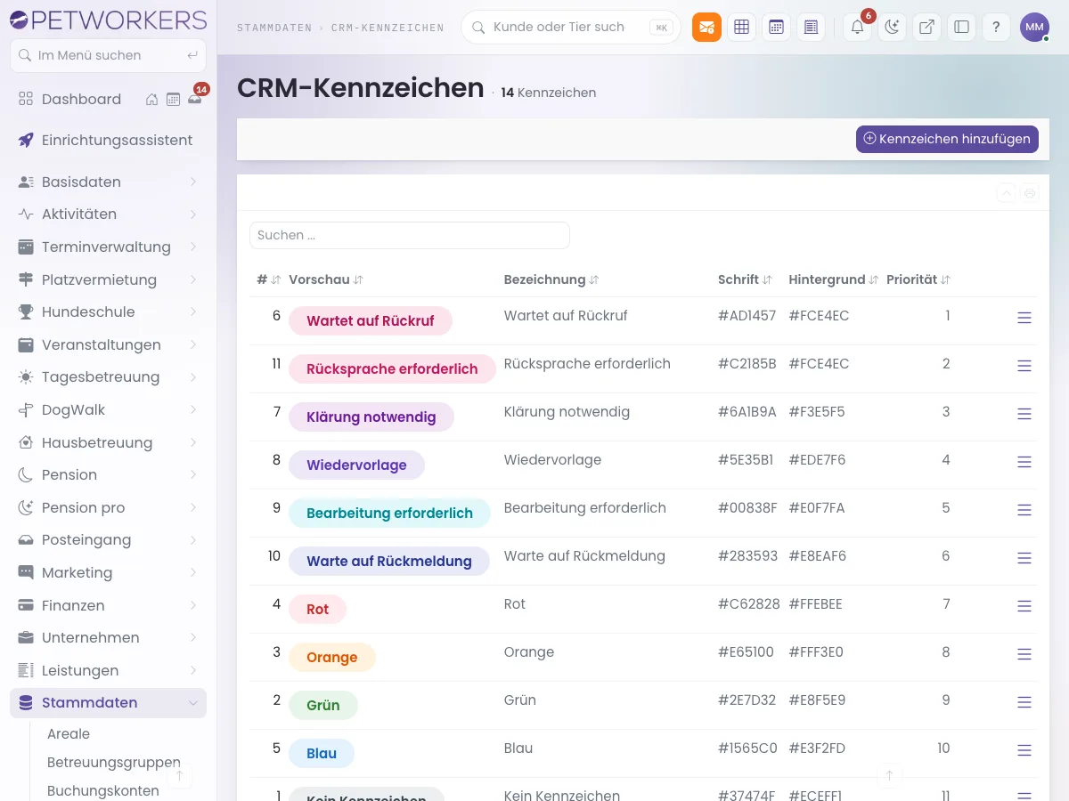Open the row menu icon for Blau
The height and width of the screenshot is (801, 1069).
1024,750
